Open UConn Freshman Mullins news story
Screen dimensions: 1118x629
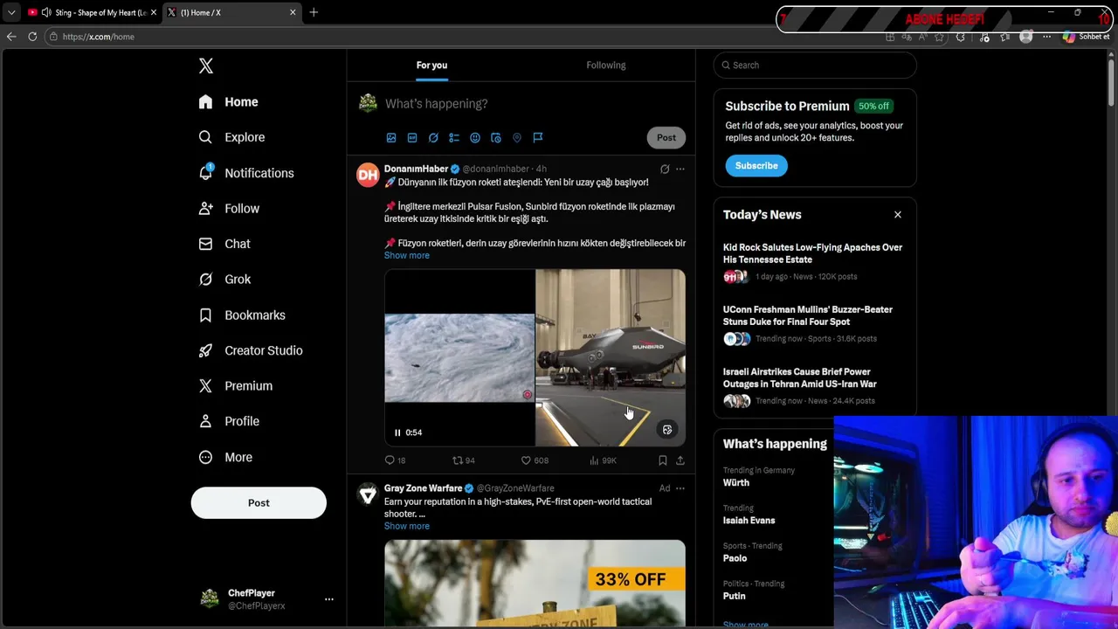tap(814, 323)
